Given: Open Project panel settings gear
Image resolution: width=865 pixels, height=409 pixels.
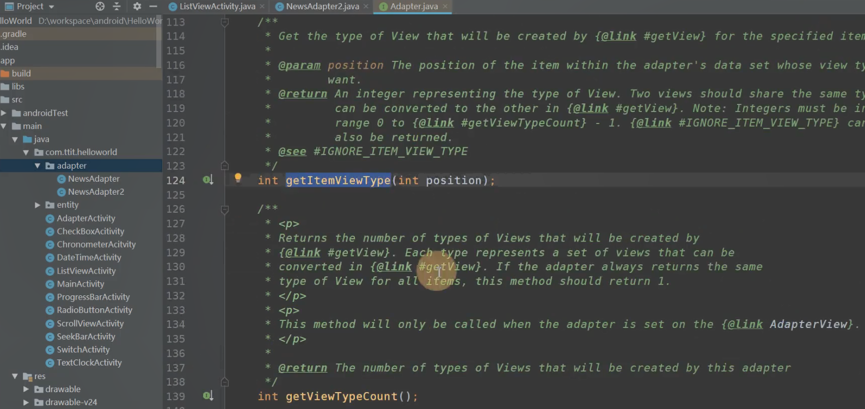Looking at the screenshot, I should point(137,7).
